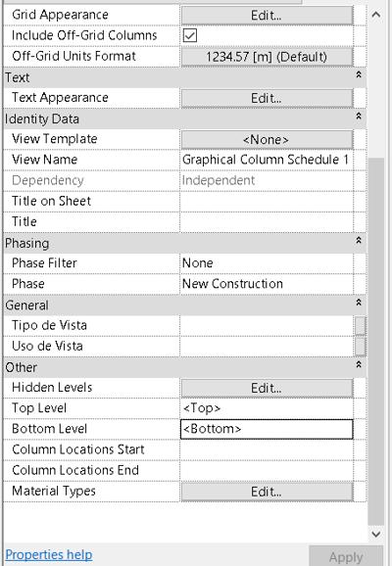This screenshot has width=392, height=566.
Task: Click the Uso de Vista small button
Action: [361, 347]
